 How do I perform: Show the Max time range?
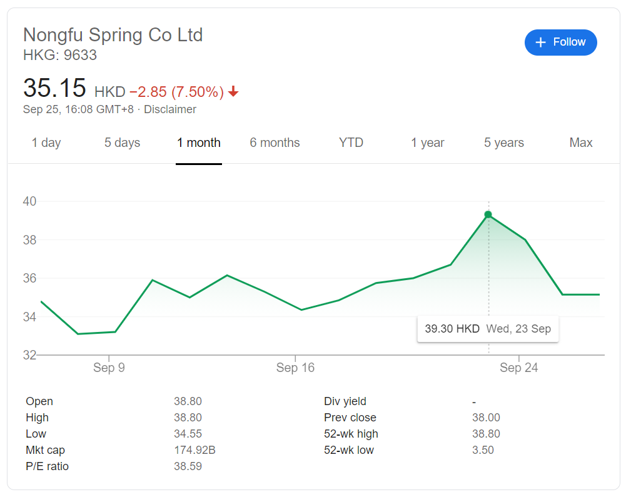(580, 143)
